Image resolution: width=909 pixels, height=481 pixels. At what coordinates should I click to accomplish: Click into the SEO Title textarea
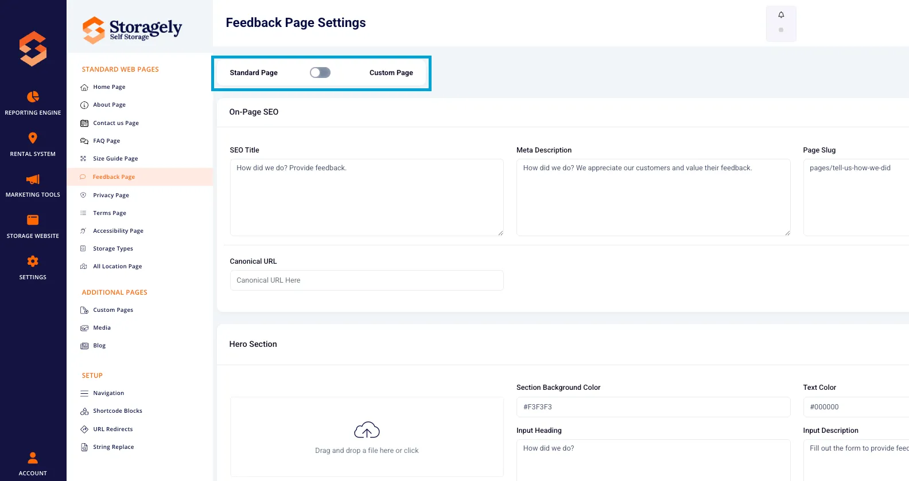click(367, 197)
